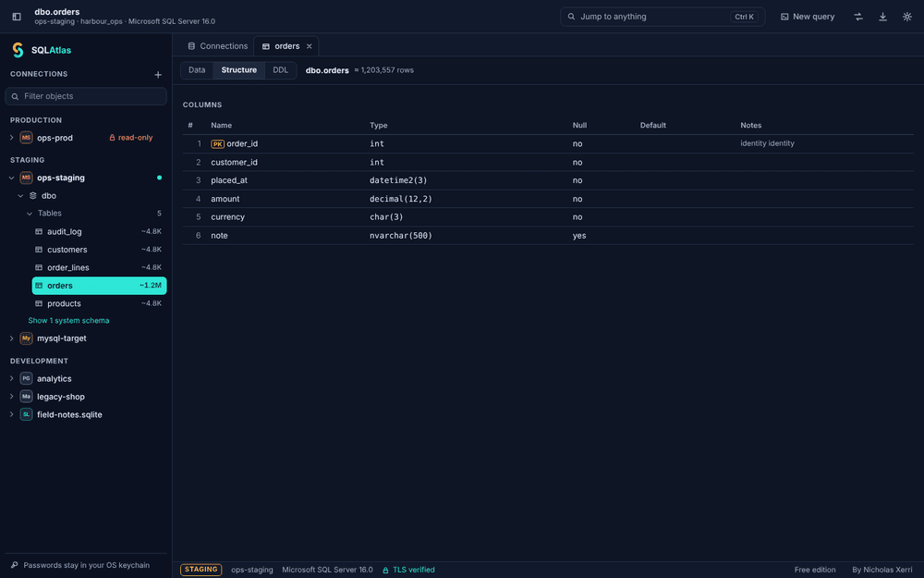Click the download icon in header
The image size is (924, 578).
882,17
